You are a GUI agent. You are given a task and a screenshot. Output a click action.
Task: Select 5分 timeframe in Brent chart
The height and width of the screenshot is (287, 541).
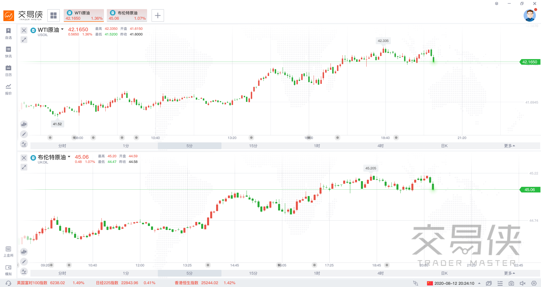pyautogui.click(x=190, y=273)
